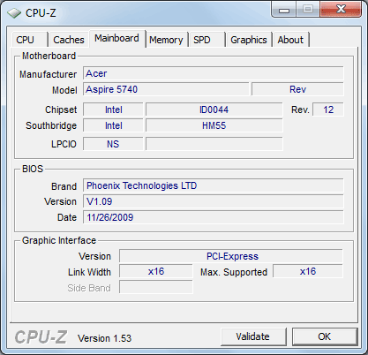368x355 pixels.
Task: Click the disabled maximize button
Action: click(x=308, y=10)
